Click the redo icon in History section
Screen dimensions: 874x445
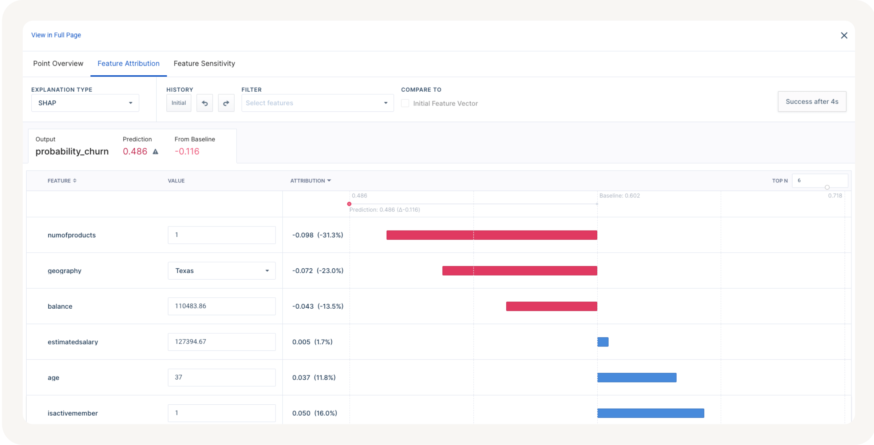(226, 103)
